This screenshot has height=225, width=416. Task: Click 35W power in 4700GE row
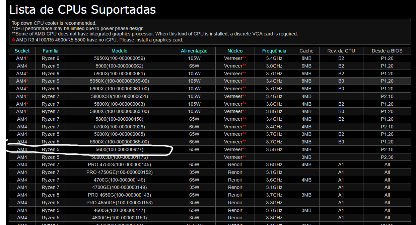coord(194,187)
